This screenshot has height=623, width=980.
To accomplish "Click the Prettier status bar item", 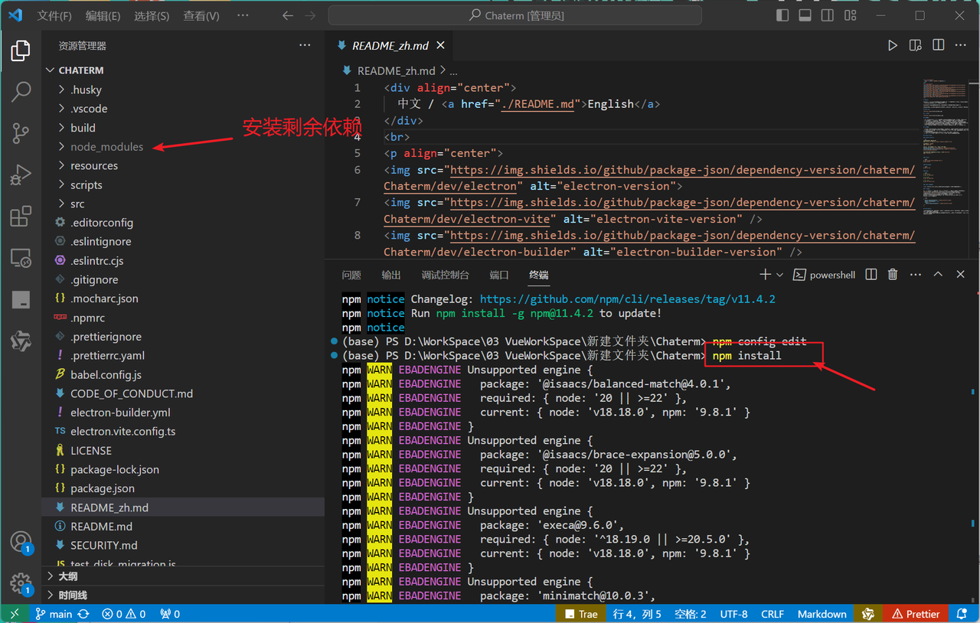I will pos(915,614).
